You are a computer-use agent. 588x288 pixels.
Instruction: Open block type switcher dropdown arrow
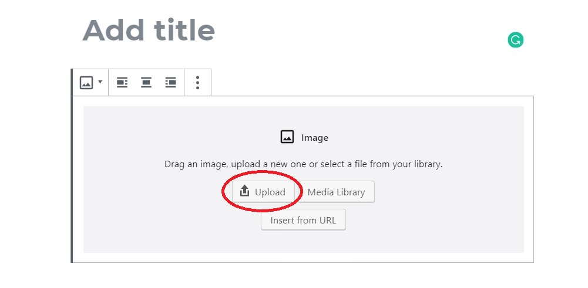pos(100,82)
